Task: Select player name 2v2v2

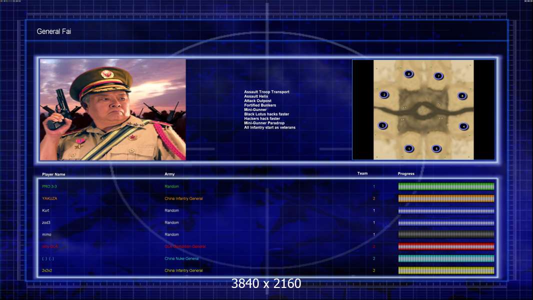Action: pos(47,270)
